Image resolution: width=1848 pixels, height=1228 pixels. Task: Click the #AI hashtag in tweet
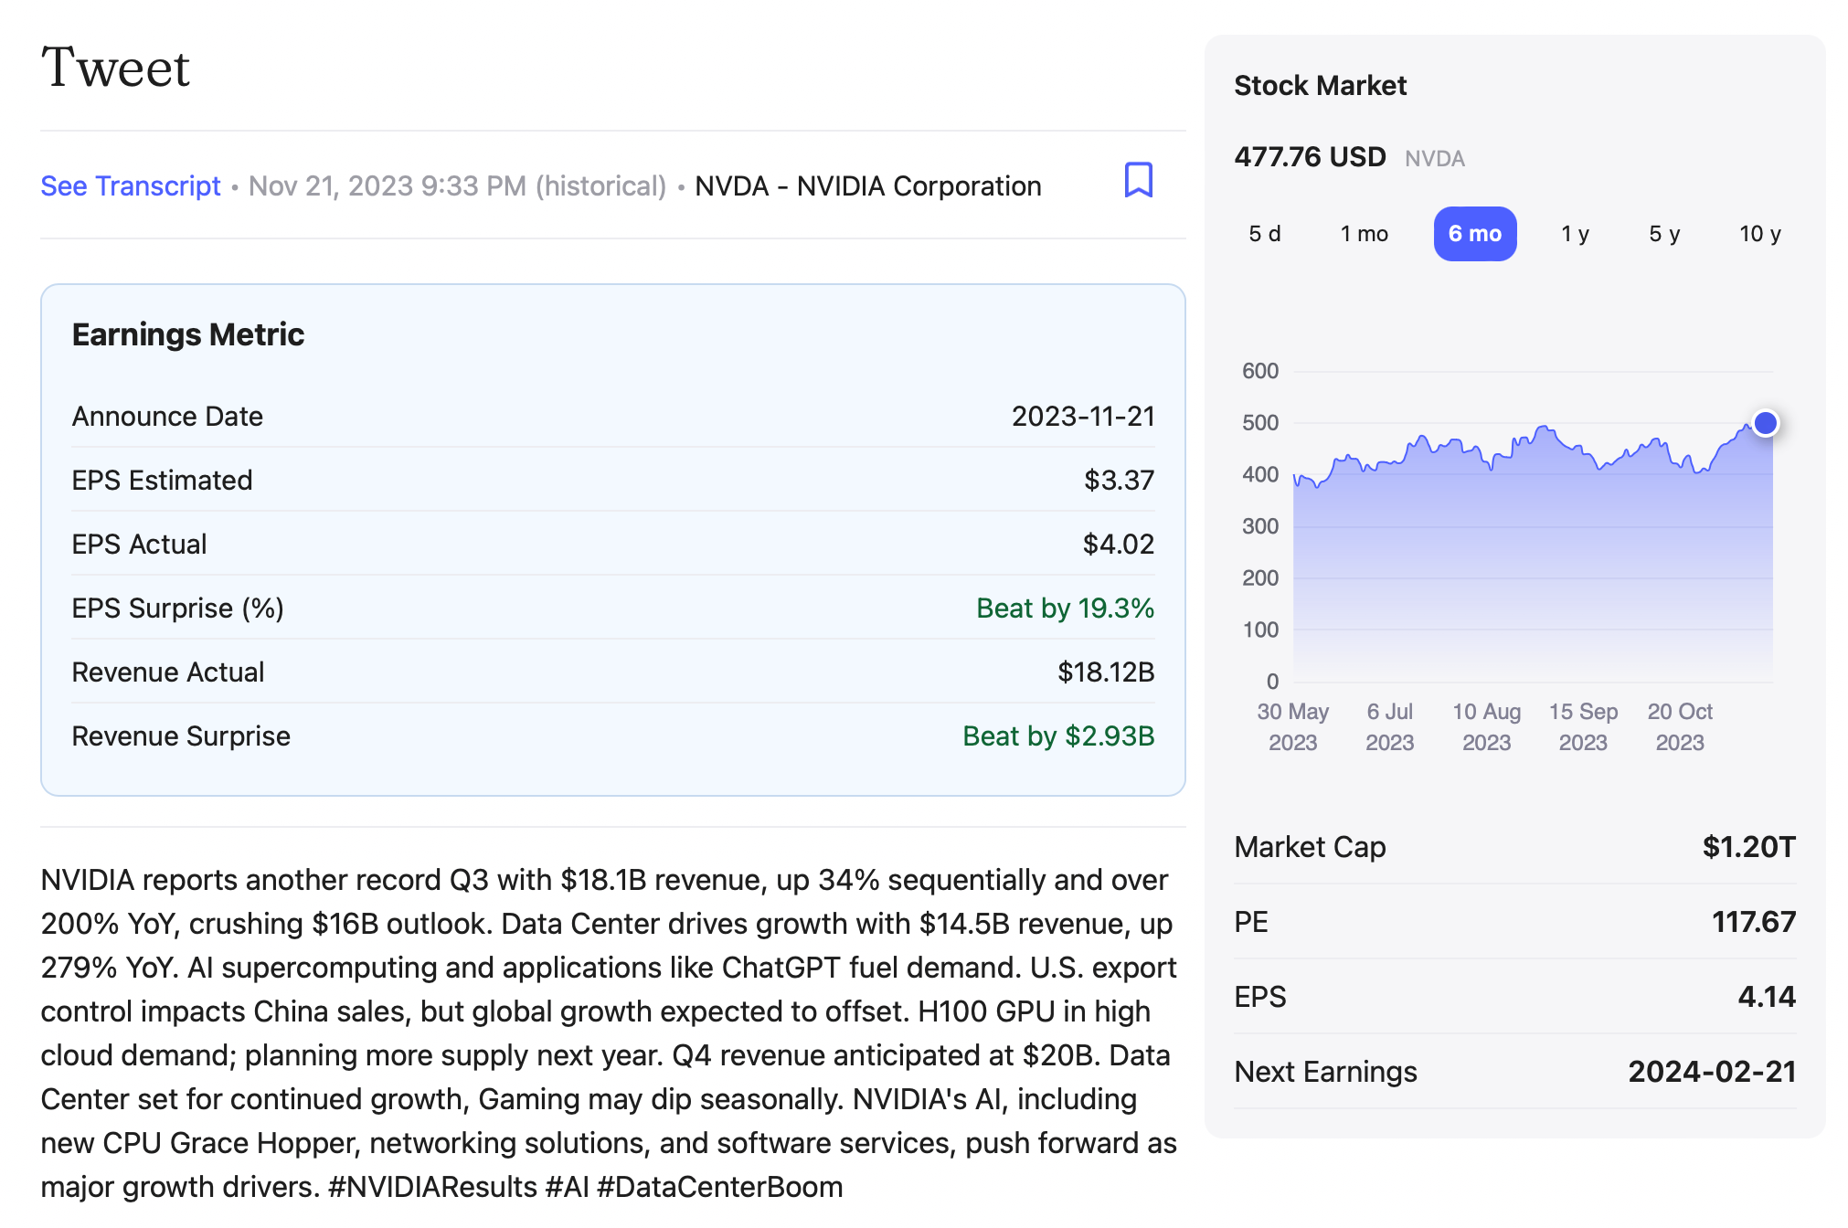tap(567, 1186)
